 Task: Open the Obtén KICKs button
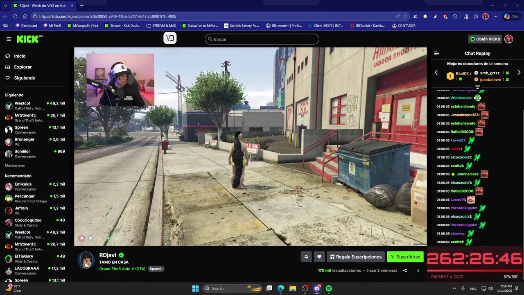point(485,39)
